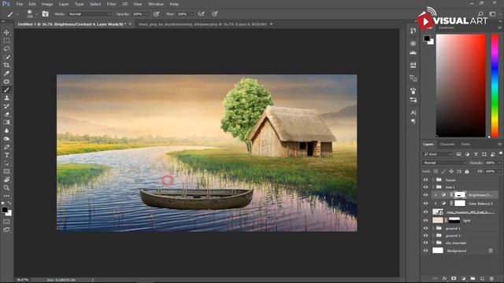Select the Eraser tool

(6, 114)
